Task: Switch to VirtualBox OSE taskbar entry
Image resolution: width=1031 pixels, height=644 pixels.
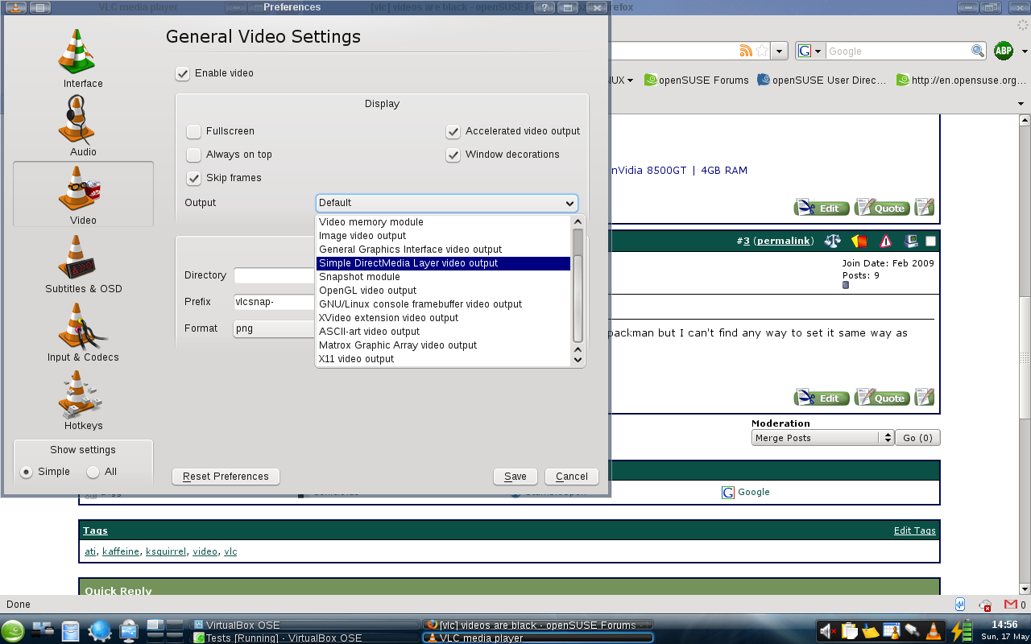Action: 304,625
